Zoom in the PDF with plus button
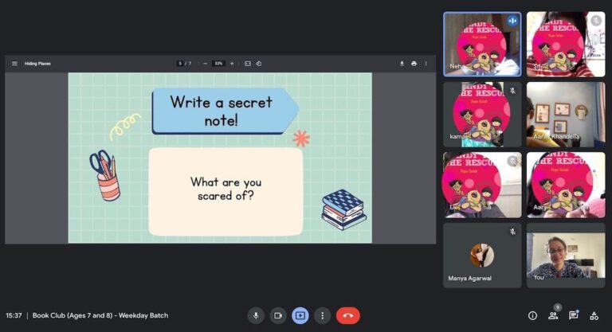Viewport: 612px width, 332px height. 232,64
